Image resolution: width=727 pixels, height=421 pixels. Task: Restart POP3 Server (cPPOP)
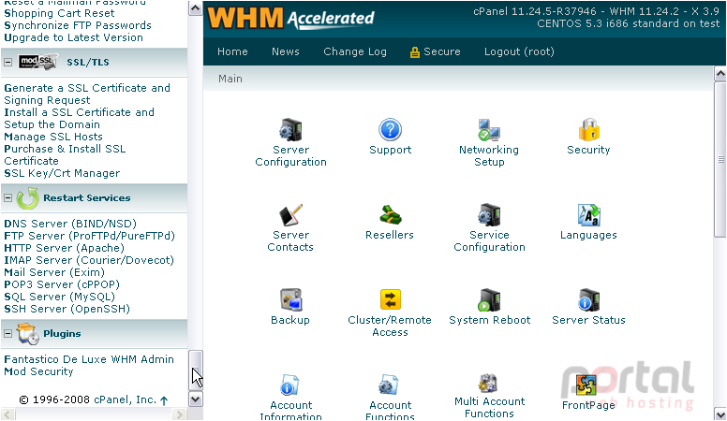[x=62, y=283]
